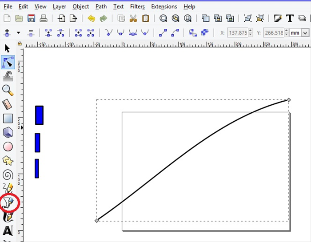Make selected nodes smooth
The height and width of the screenshot is (242, 311).
coord(120,32)
